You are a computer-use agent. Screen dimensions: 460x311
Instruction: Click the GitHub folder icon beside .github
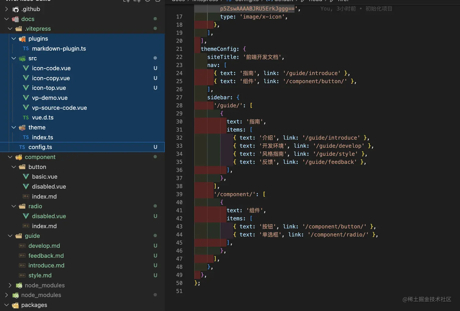click(x=16, y=9)
